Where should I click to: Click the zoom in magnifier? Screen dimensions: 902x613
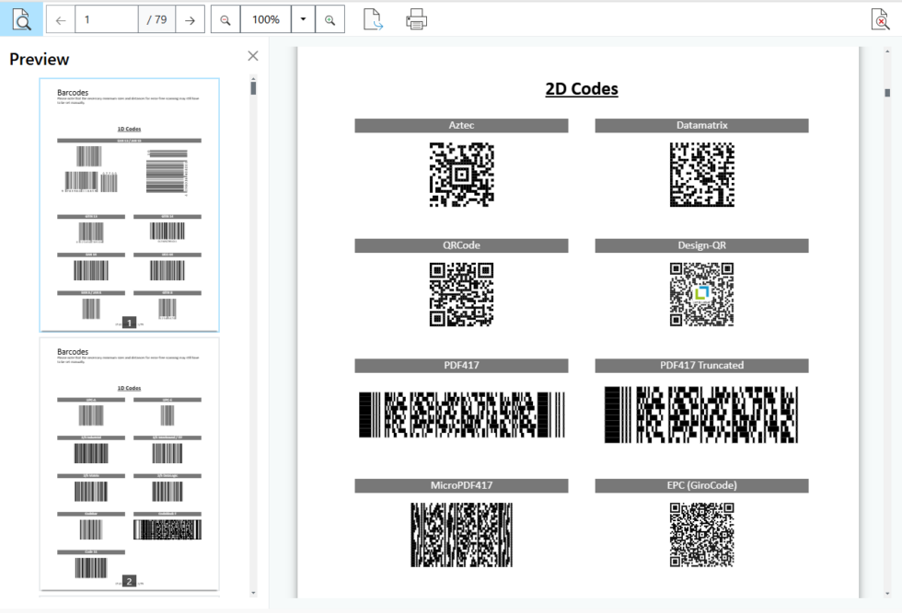(x=330, y=19)
